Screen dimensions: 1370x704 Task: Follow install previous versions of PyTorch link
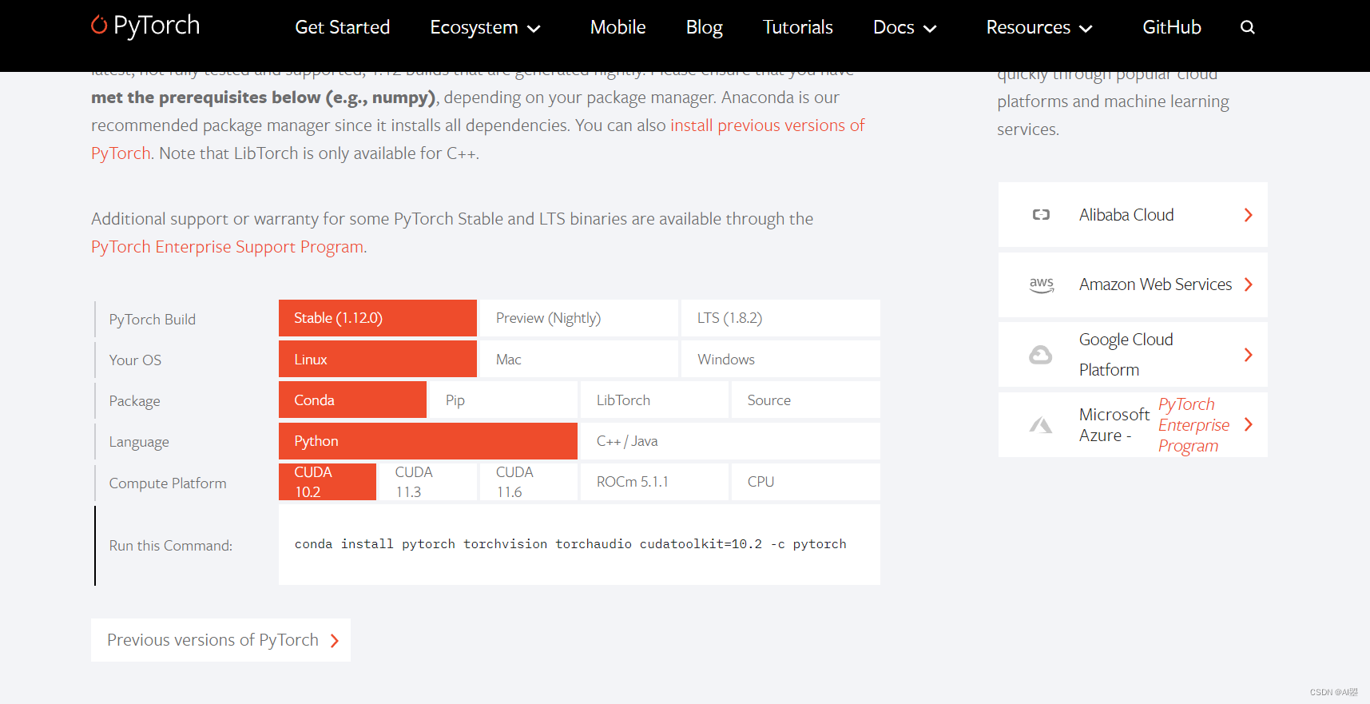[x=767, y=125]
